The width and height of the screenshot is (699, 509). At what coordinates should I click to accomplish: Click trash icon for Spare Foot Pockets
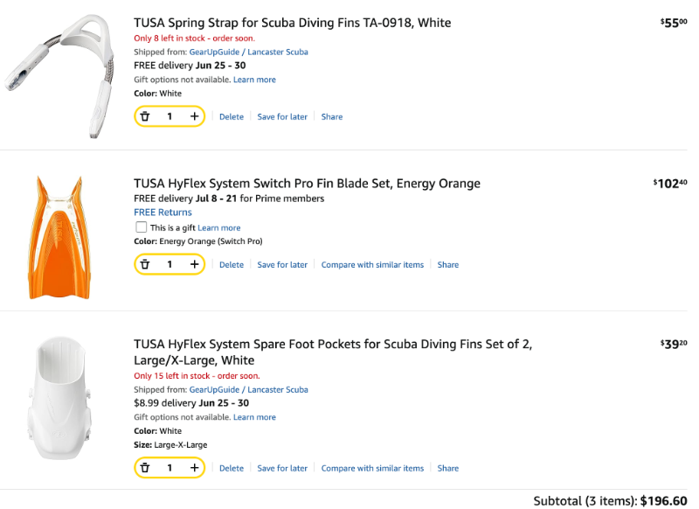(x=146, y=468)
